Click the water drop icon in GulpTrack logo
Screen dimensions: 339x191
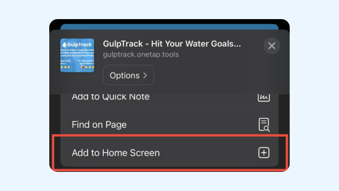(x=64, y=45)
